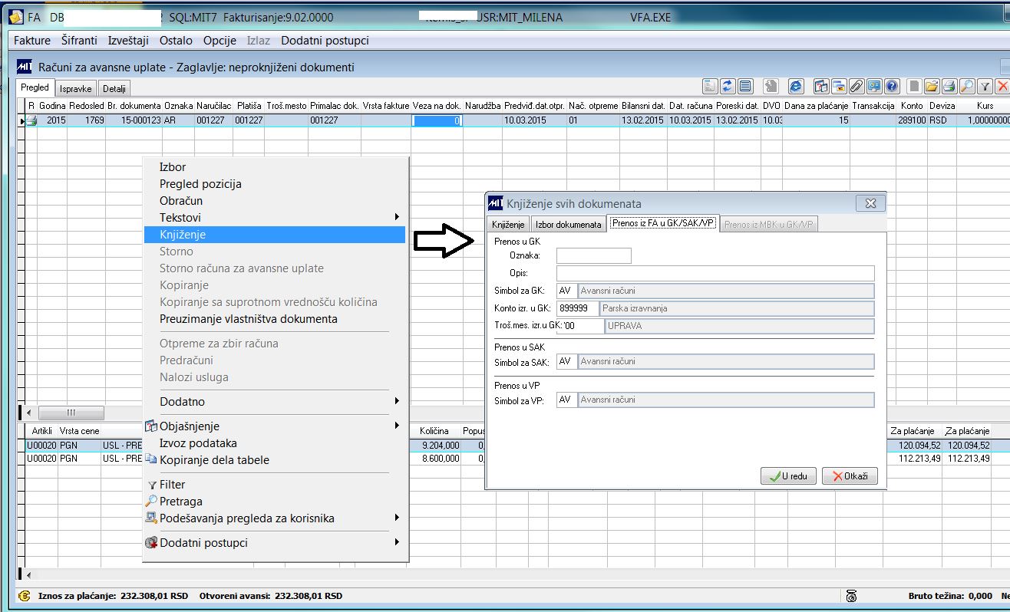Image resolution: width=1010 pixels, height=612 pixels.
Task: Choose Pretraga in context menu
Action: tap(276, 502)
